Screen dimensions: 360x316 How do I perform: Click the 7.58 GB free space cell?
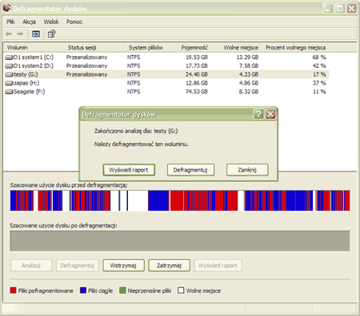(249, 65)
